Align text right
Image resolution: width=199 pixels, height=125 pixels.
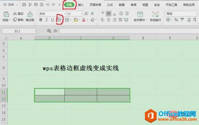[115, 20]
